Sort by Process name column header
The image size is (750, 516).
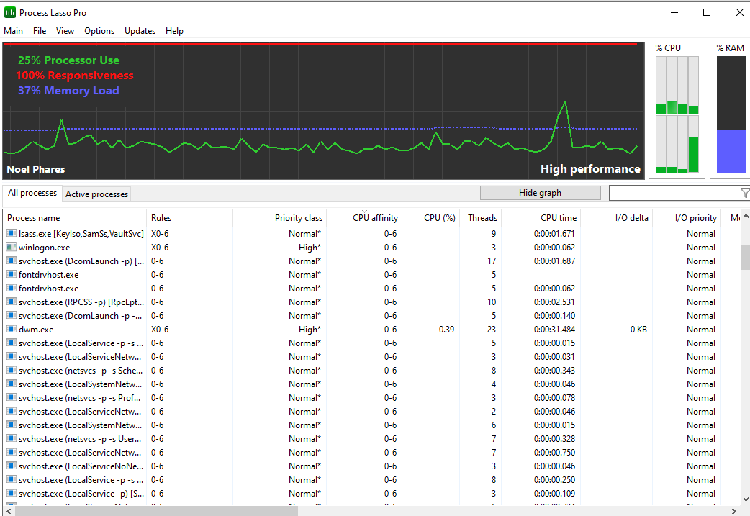(x=75, y=217)
